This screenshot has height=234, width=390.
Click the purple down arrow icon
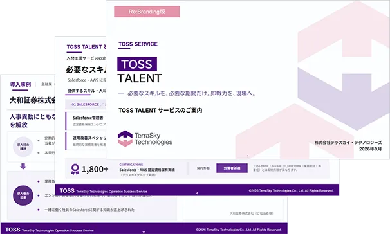tap(23, 166)
